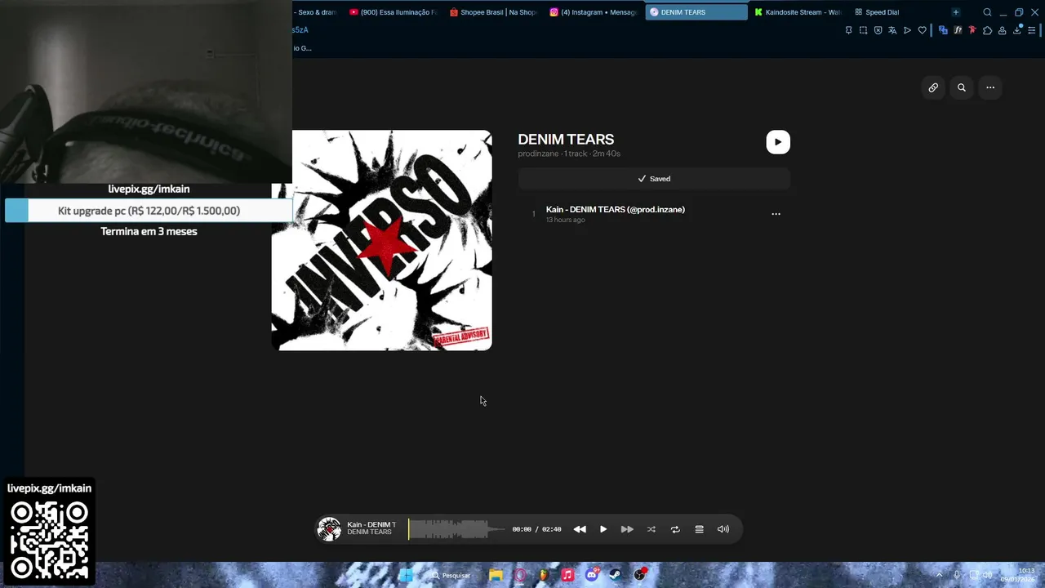Open track options for Kain - DENIM TEARS row
This screenshot has width=1045, height=588.
point(776,214)
